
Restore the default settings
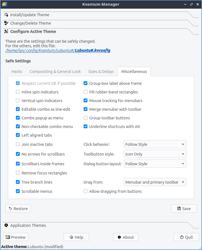tap(18, 208)
